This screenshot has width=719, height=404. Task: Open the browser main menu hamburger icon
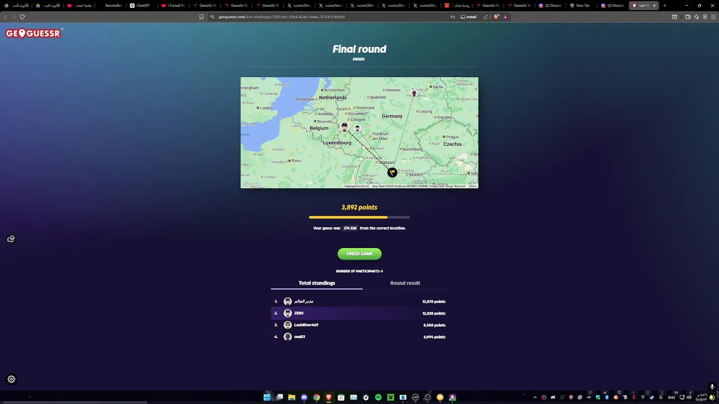point(712,17)
